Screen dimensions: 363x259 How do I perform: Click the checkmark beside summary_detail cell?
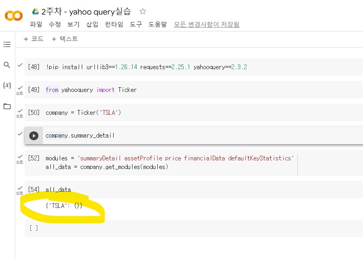click(x=20, y=134)
